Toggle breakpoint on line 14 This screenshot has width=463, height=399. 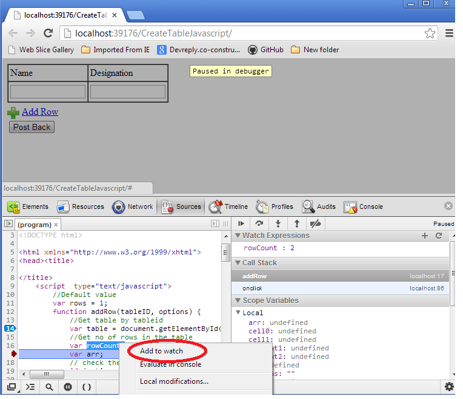pos(10,329)
